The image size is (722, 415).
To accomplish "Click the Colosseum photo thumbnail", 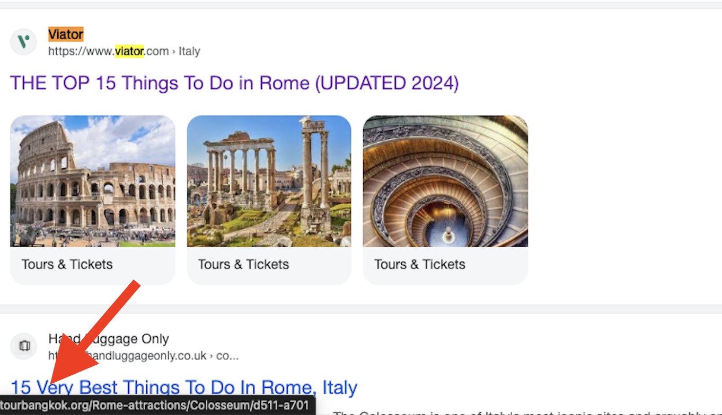I will [93, 181].
